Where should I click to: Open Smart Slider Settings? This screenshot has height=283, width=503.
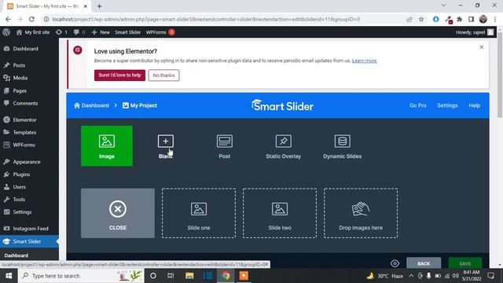tap(447, 105)
